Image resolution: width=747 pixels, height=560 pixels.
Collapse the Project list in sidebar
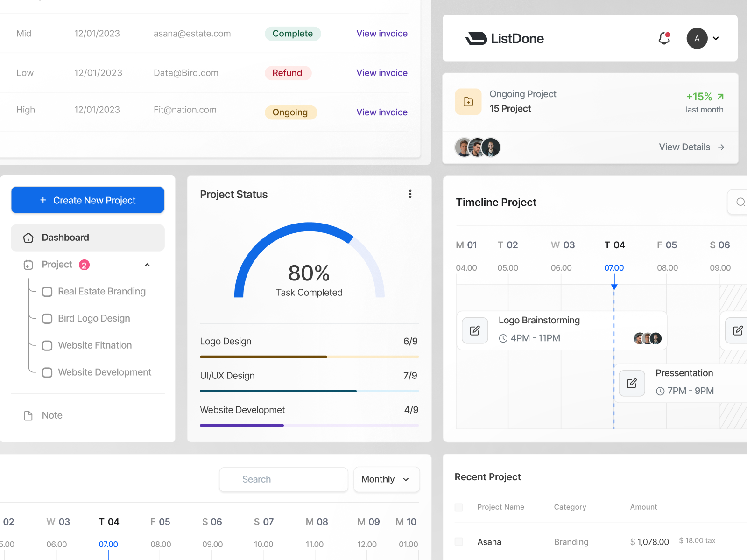click(147, 265)
